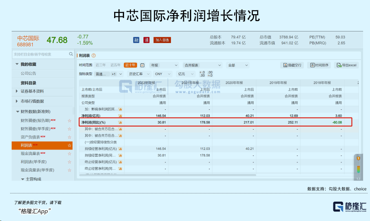The width and height of the screenshot is (370, 221).
Task: Open chart icon for 净利润(同比)(%) row
Action: click(120, 122)
